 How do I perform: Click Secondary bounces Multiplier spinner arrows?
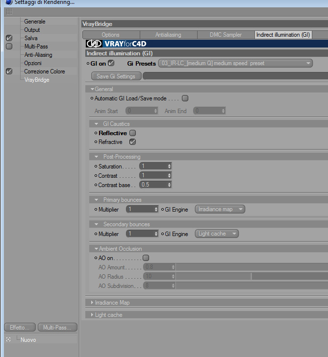[156, 234]
